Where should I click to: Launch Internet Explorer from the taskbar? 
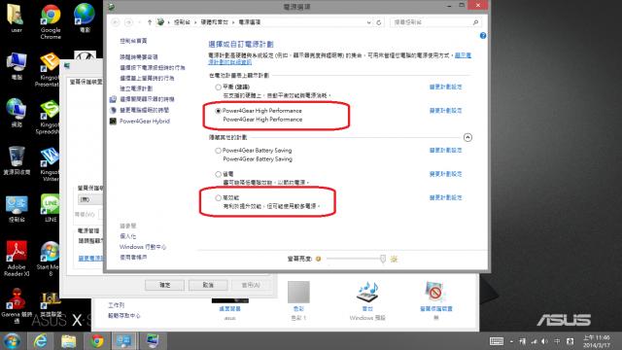40,341
